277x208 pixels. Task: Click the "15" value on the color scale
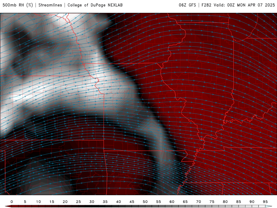pos(52,202)
